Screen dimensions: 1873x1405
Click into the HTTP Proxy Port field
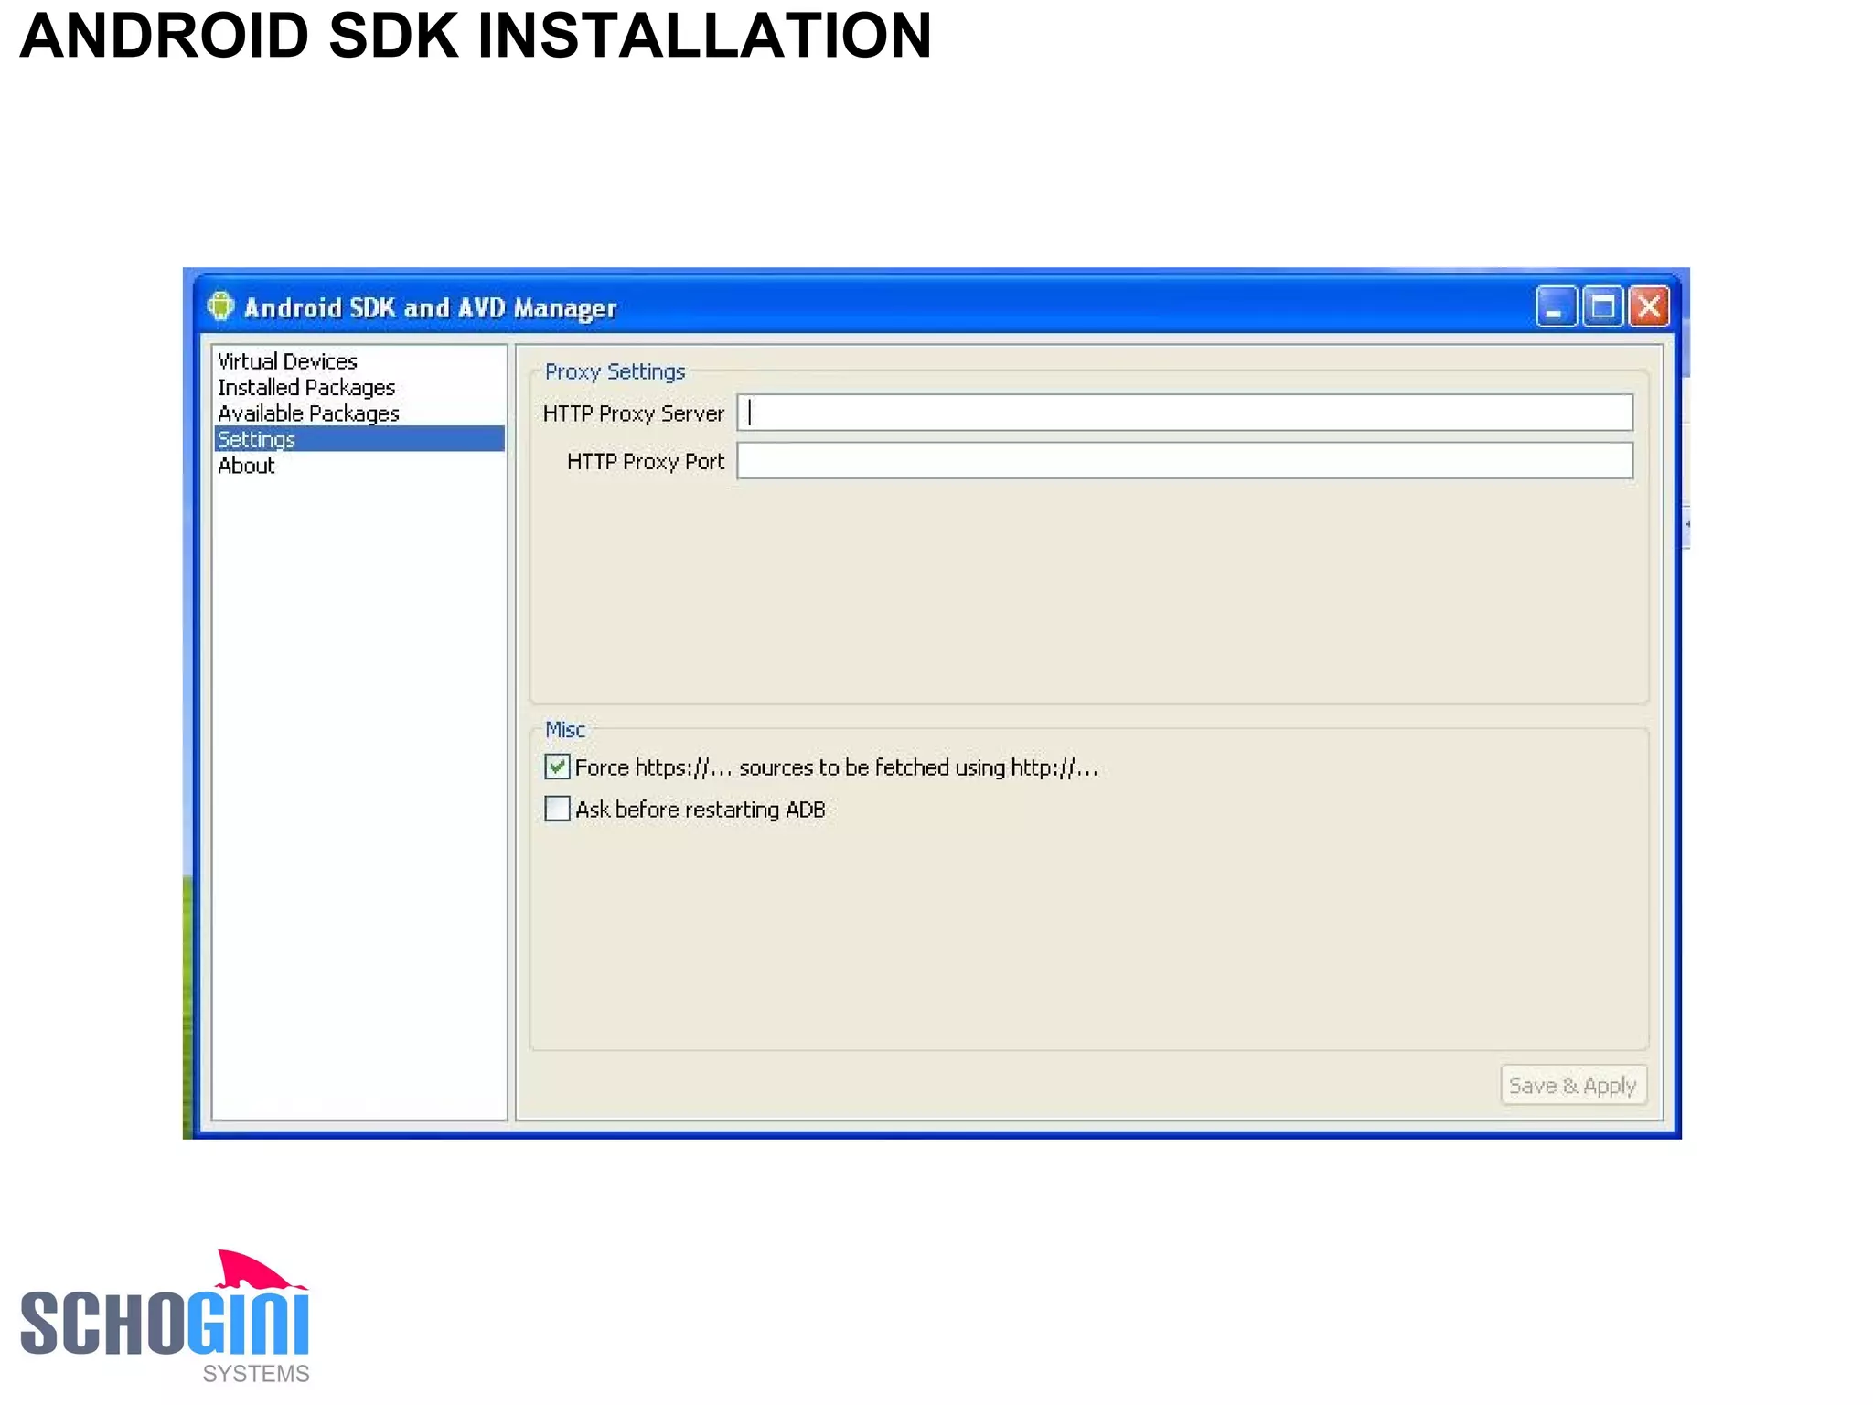(1184, 461)
